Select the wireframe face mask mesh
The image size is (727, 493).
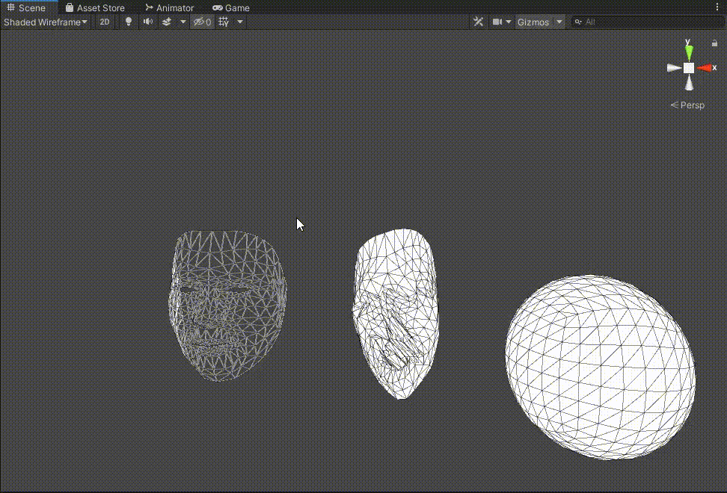pos(227,306)
